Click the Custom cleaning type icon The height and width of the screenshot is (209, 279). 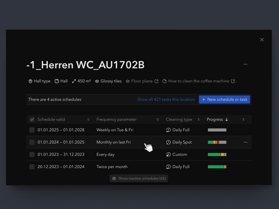click(x=168, y=155)
